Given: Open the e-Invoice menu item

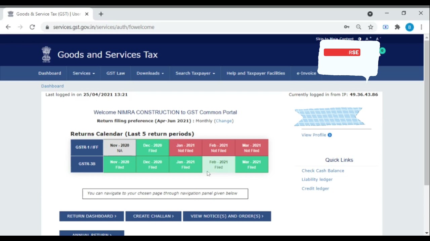Looking at the screenshot, I should (x=306, y=73).
